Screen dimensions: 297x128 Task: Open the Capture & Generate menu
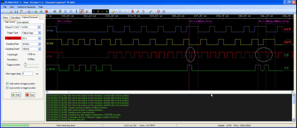(26, 7)
